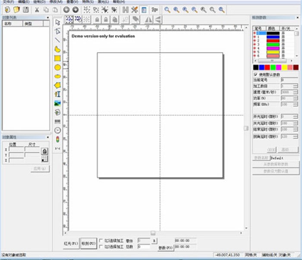Select the barcode tool
This screenshot has height=260, width=302.
click(57, 121)
